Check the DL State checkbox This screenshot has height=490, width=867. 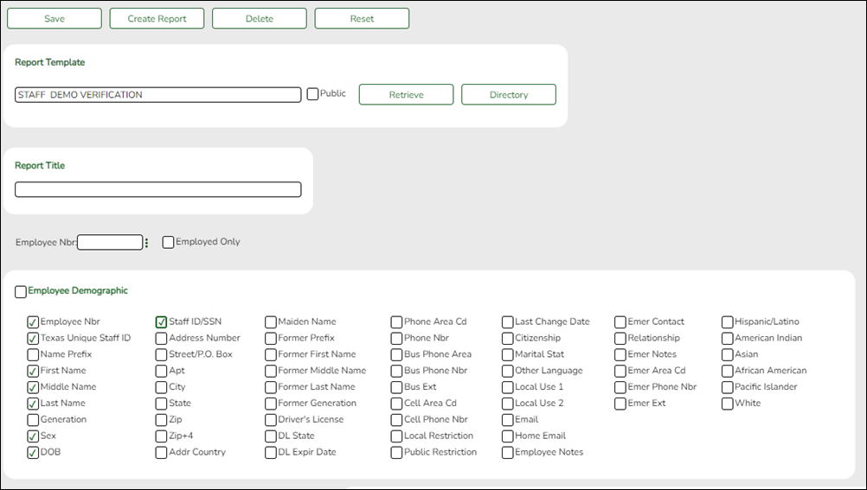pos(270,436)
